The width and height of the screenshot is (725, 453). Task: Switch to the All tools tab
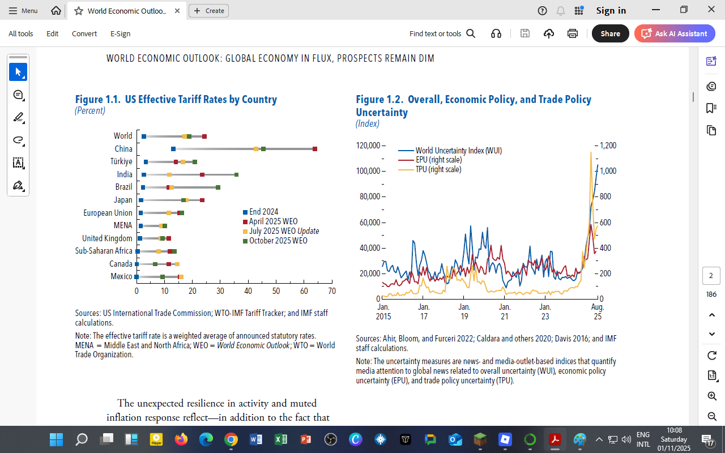(20, 33)
